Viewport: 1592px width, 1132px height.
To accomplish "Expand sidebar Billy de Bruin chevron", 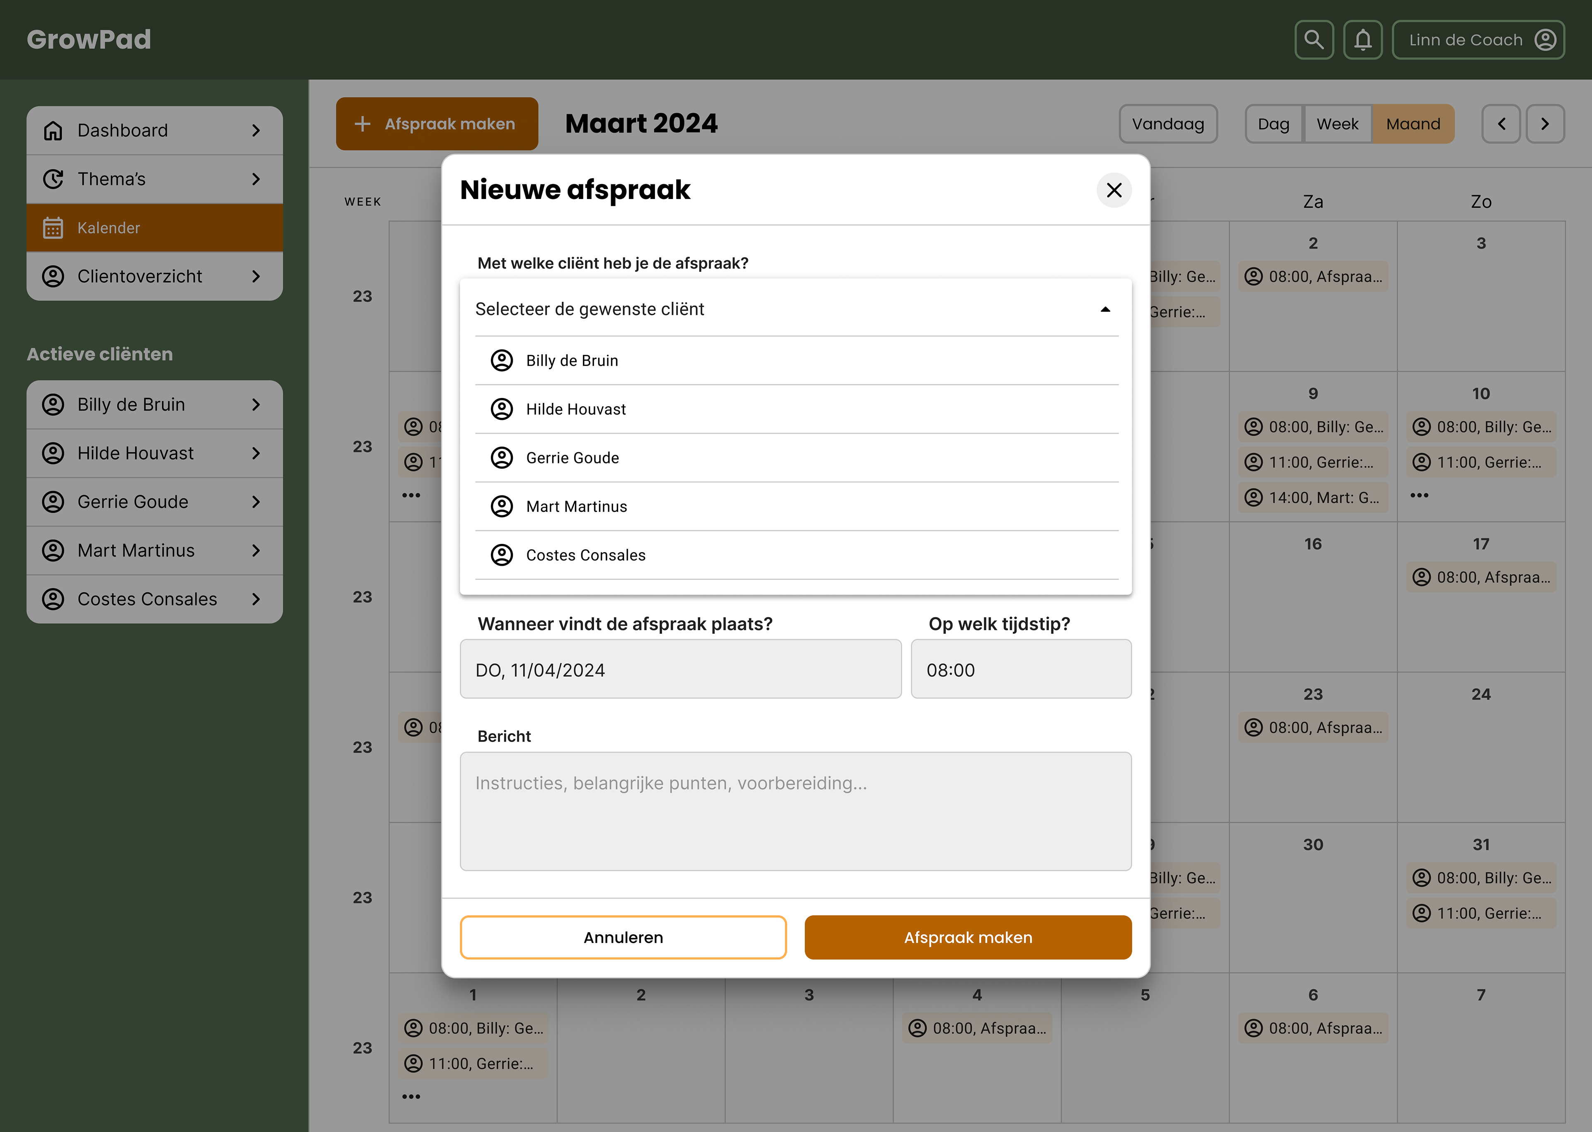I will (x=256, y=404).
